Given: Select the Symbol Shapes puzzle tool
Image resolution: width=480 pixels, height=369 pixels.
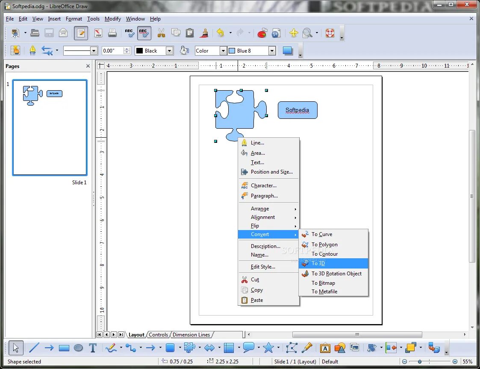Looking at the screenshot, I should 189,348.
